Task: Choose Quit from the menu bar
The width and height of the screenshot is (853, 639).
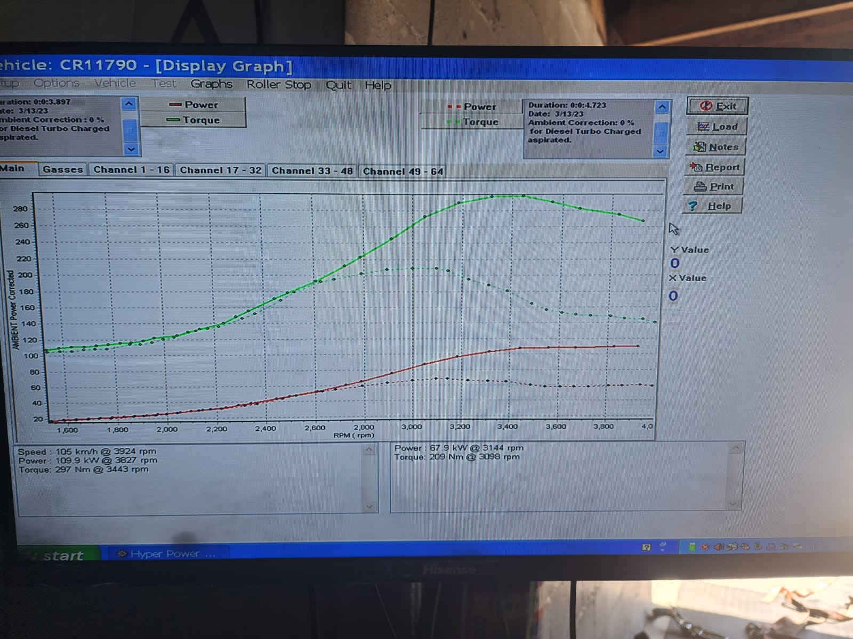Action: tap(339, 85)
